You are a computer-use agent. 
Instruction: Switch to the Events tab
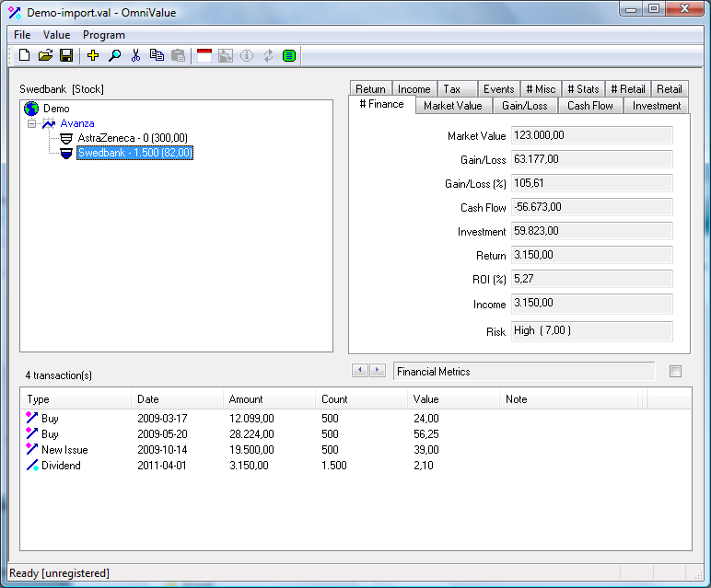pyautogui.click(x=499, y=88)
